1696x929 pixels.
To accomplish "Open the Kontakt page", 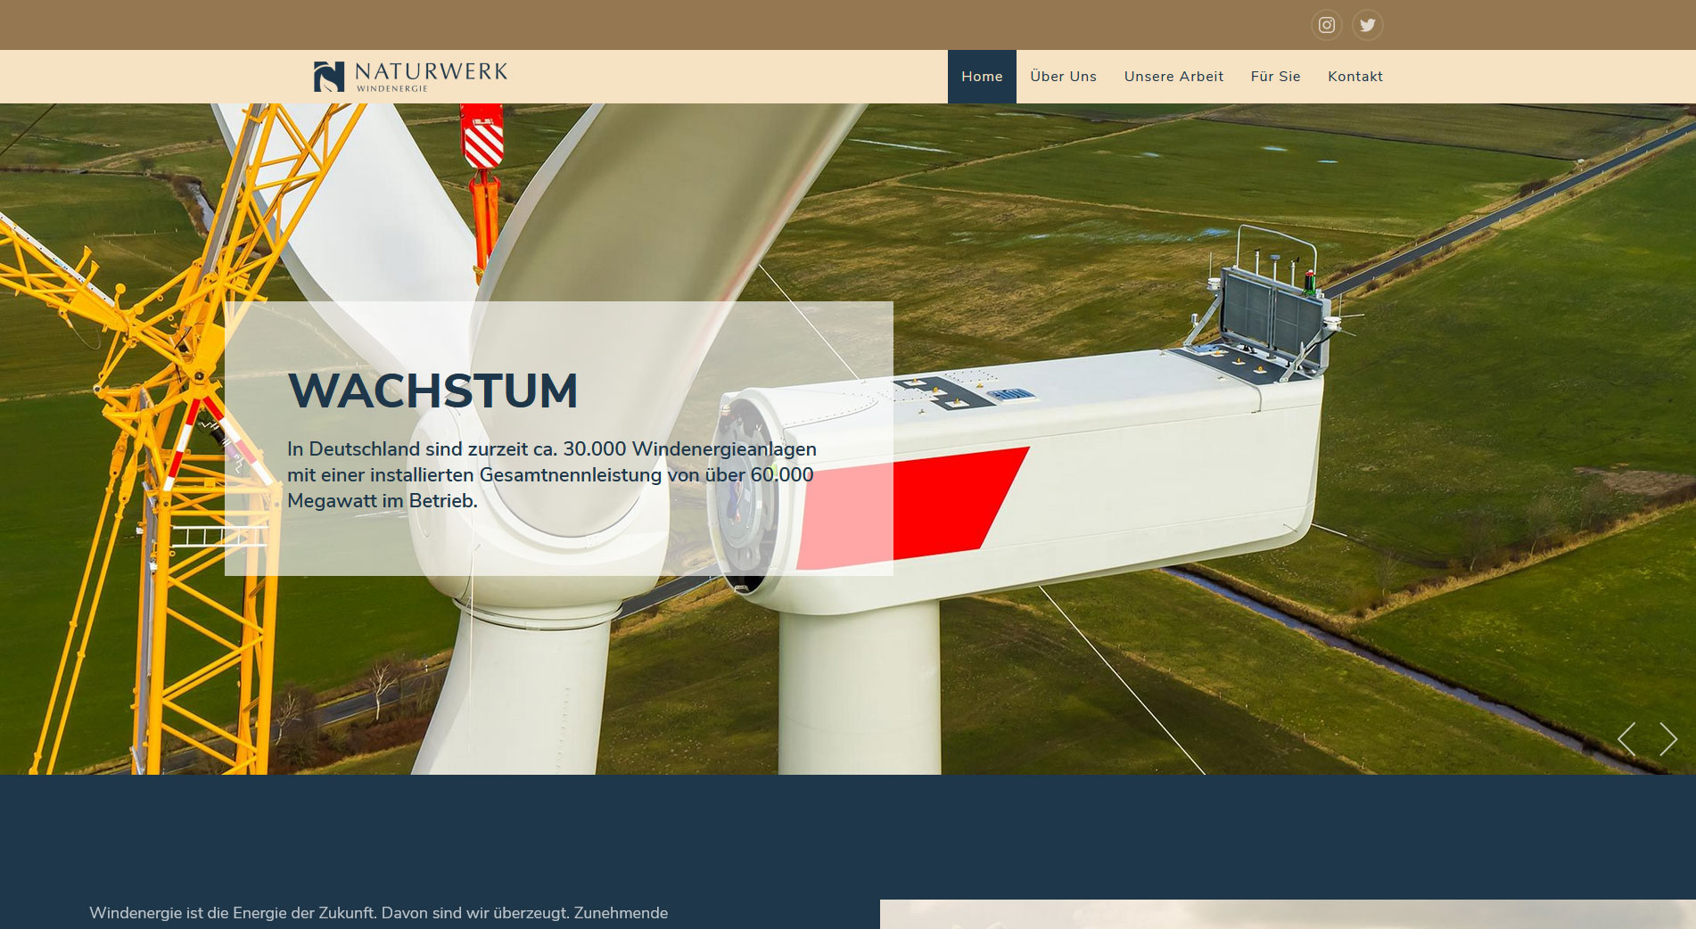I will (1355, 77).
